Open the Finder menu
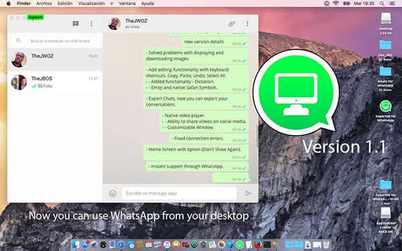 tap(24, 3)
